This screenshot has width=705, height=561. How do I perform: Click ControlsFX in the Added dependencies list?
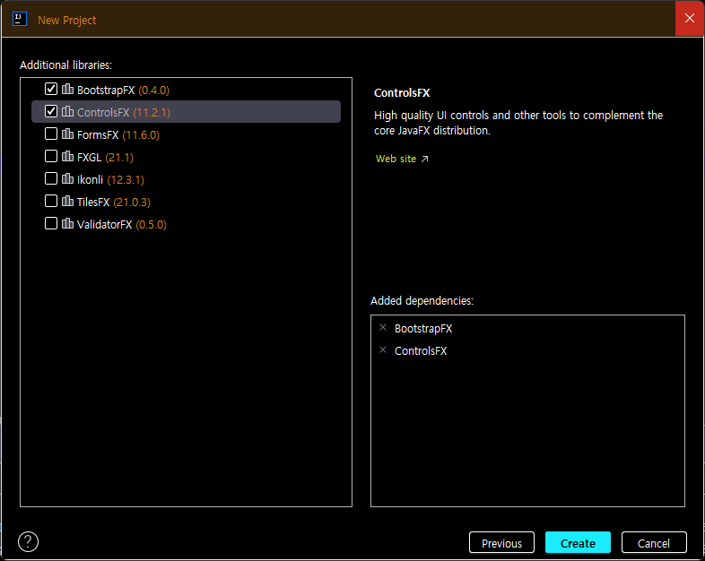(x=421, y=350)
